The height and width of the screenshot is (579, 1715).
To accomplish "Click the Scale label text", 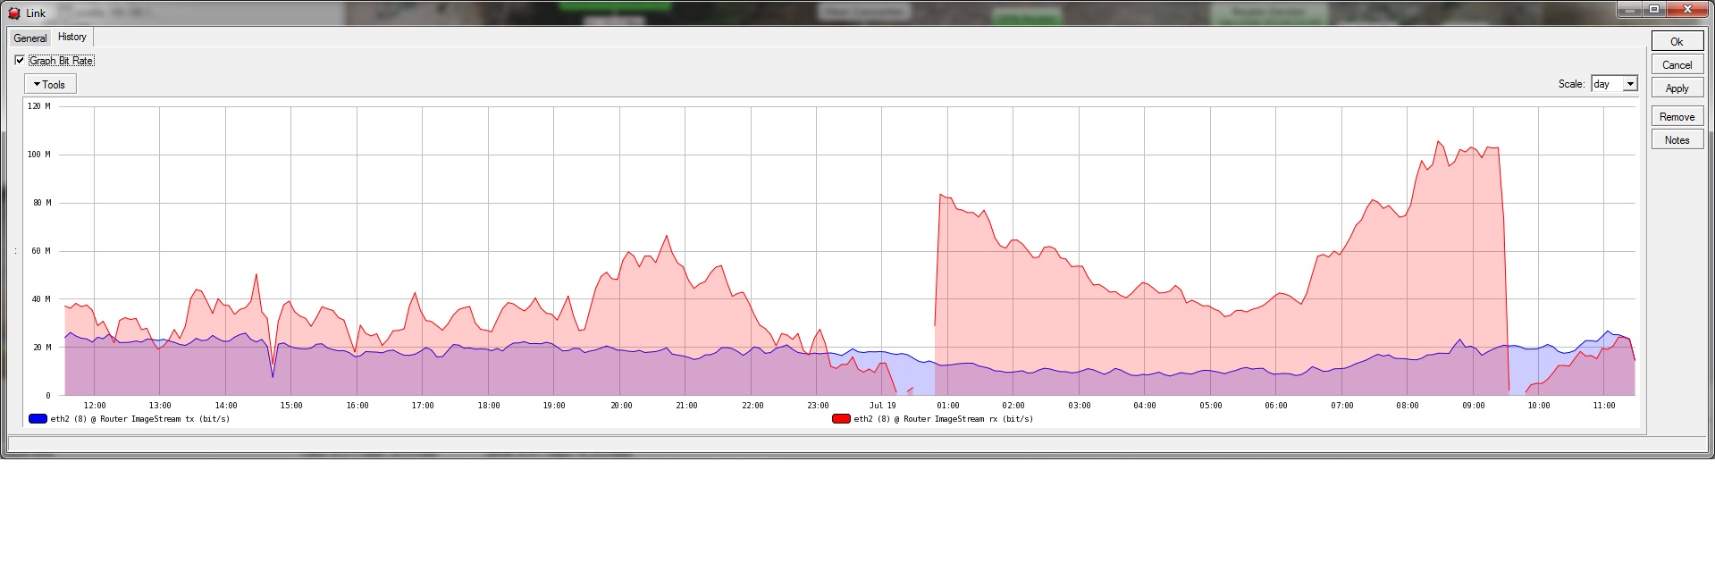I will [x=1571, y=84].
